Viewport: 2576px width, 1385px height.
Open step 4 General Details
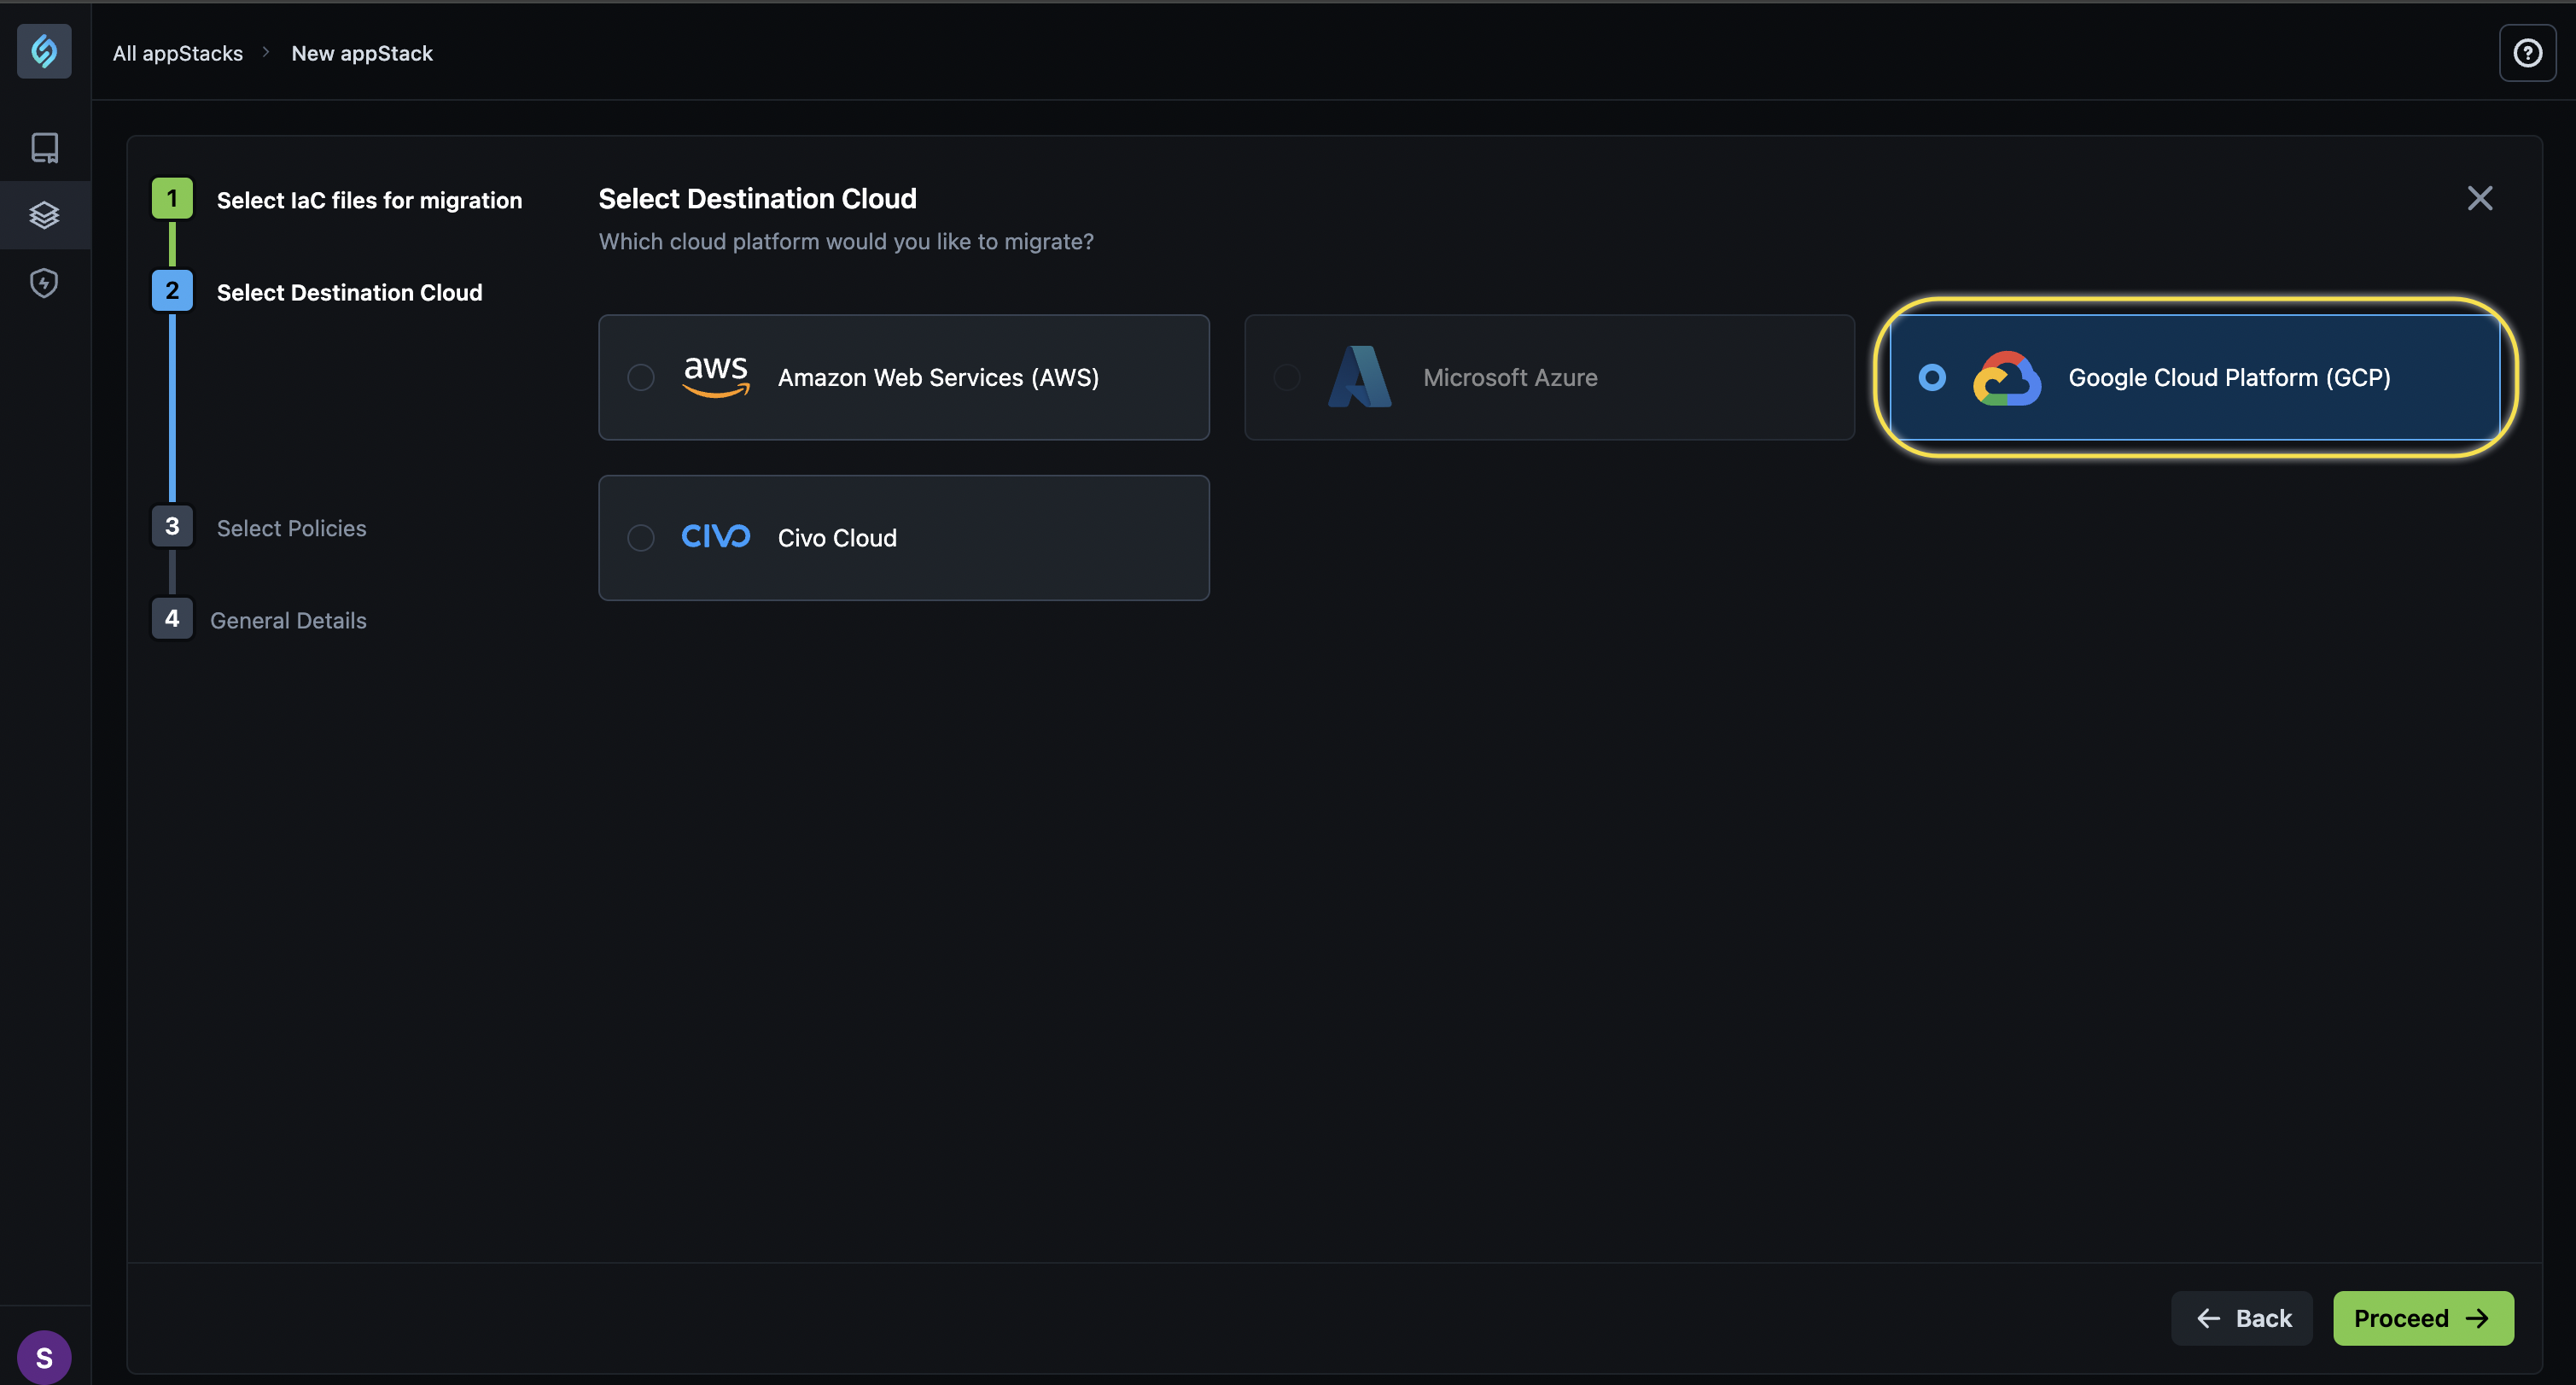click(x=288, y=621)
